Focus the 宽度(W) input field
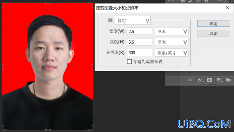 [139, 31]
